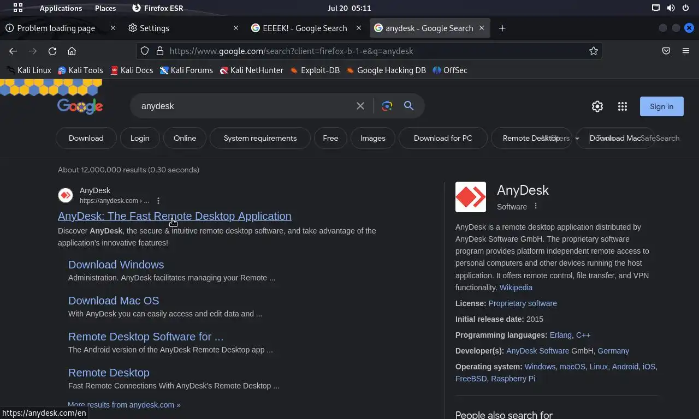Click the Google logo
699x419 pixels.
point(80,106)
